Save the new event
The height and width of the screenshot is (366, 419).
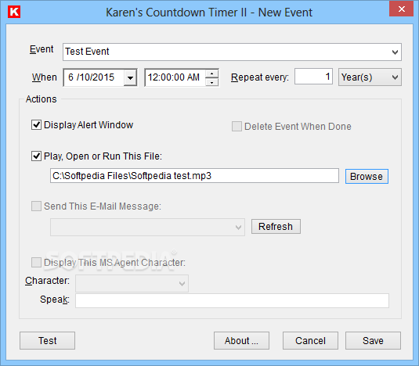click(x=373, y=341)
